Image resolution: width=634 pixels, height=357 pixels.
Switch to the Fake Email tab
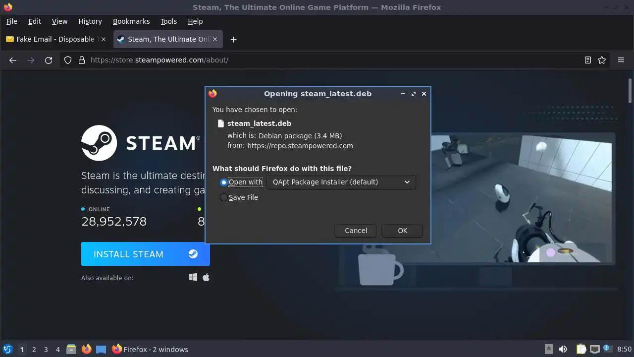click(56, 39)
